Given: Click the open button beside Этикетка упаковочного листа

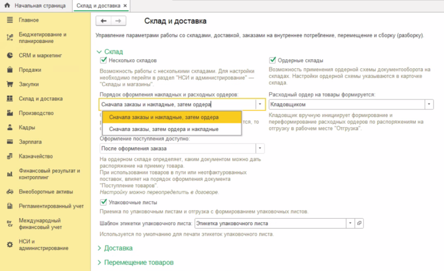Looking at the screenshot, I should [x=359, y=223].
